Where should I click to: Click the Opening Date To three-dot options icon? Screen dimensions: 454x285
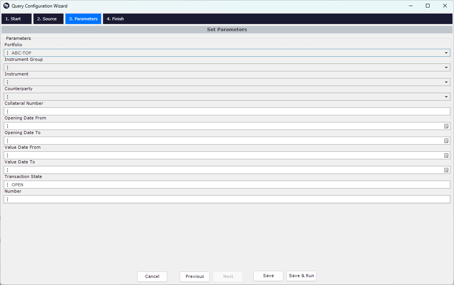point(8,141)
